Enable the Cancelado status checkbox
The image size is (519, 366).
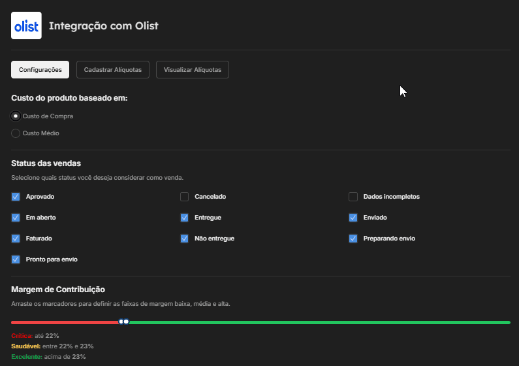(185, 197)
